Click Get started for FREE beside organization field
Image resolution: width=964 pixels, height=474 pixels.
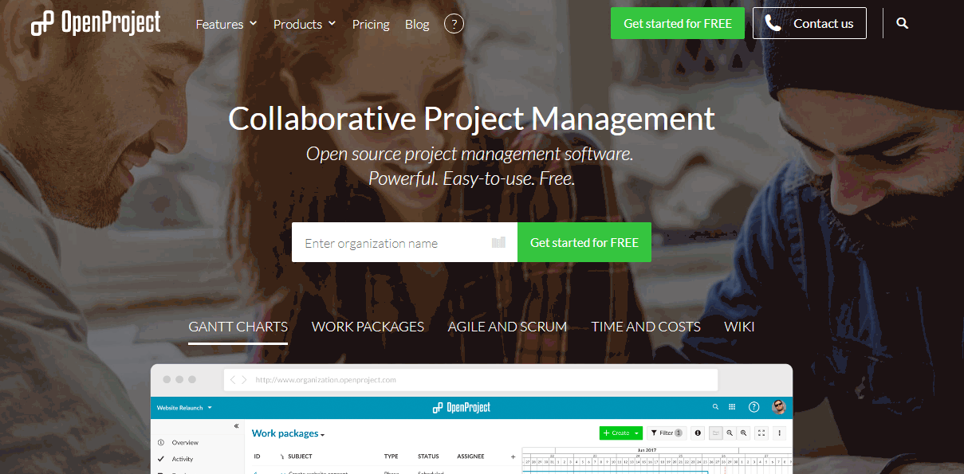coord(584,242)
